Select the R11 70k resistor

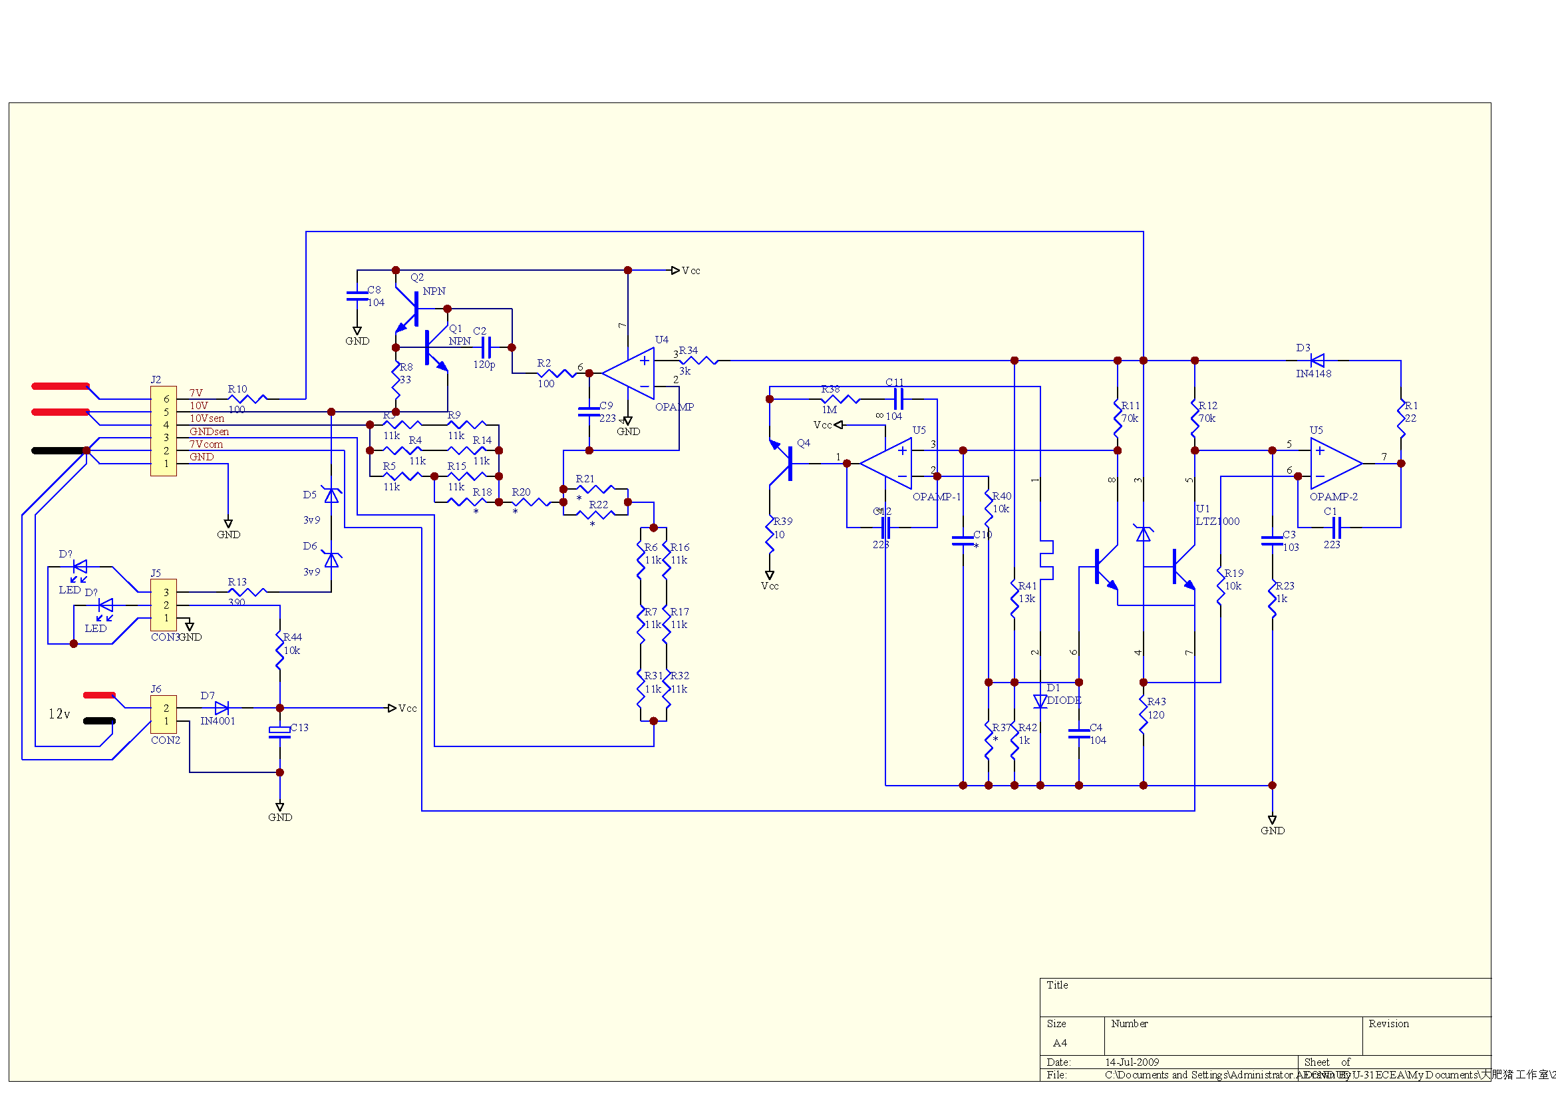(x=1118, y=418)
